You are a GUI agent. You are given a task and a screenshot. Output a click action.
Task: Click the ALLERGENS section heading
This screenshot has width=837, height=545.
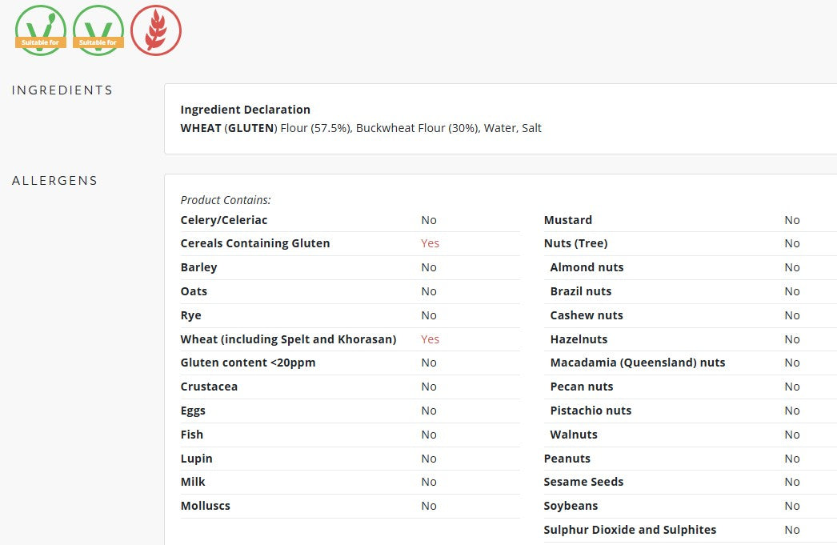54,180
